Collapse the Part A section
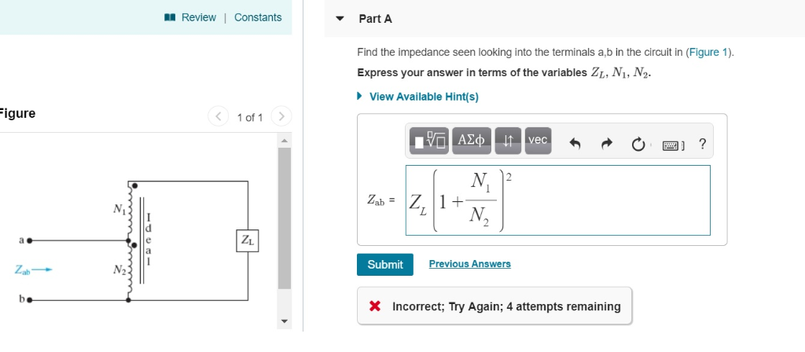805x352 pixels. pyautogui.click(x=340, y=19)
